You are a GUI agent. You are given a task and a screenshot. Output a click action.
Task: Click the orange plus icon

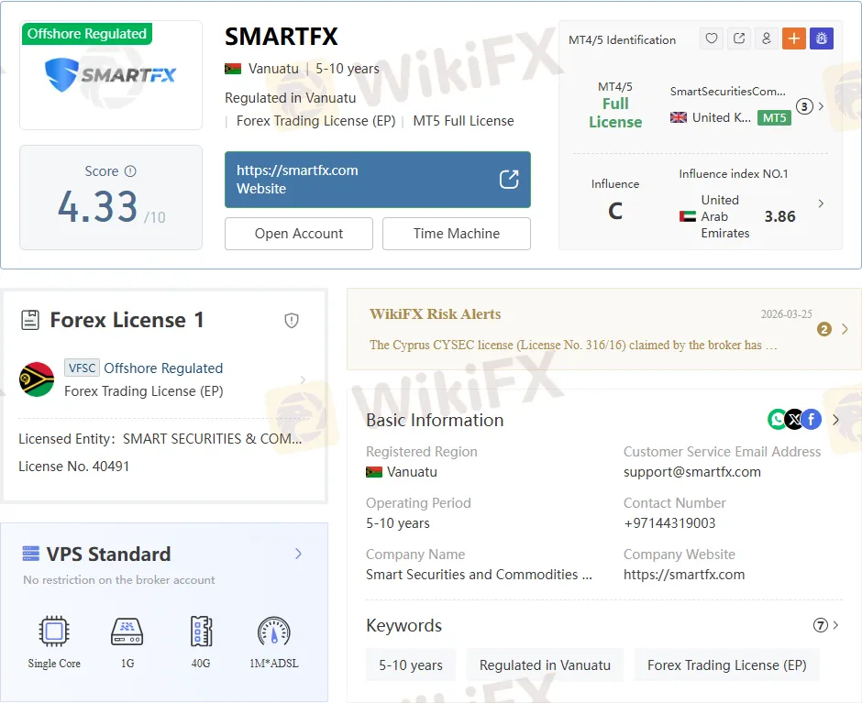[x=793, y=38]
